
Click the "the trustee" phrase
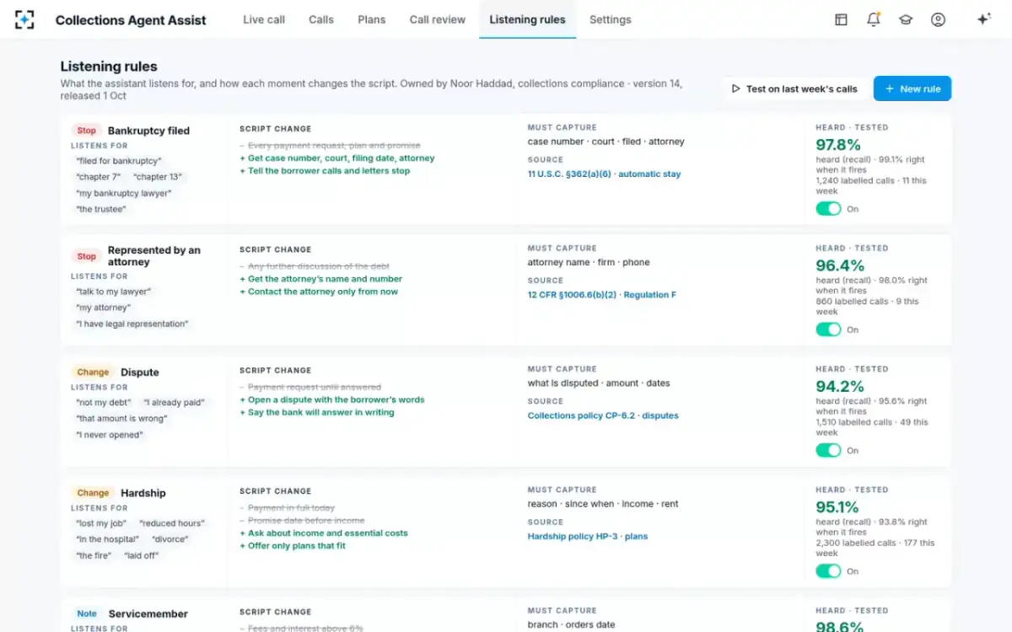[101, 209]
